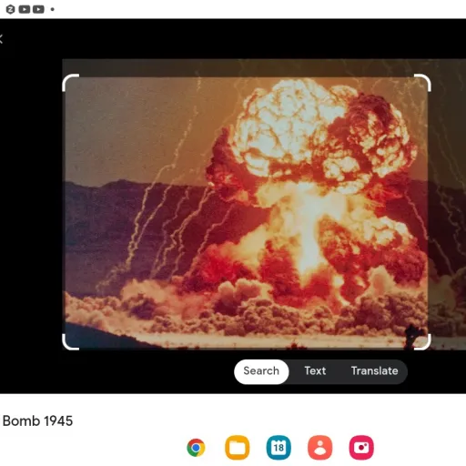Viewport: 466px width, 466px height.
Task: Switch to the Translate tab
Action: [374, 370]
